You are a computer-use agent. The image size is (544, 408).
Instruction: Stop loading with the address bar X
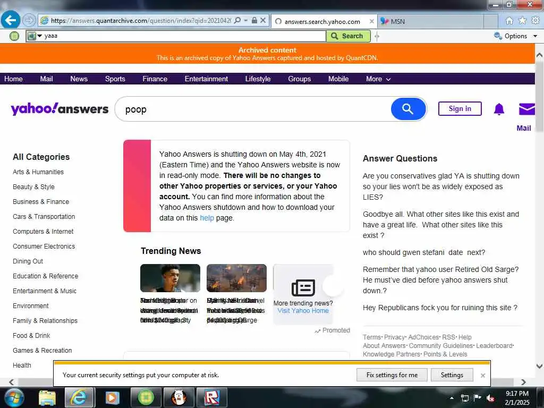[x=263, y=21]
